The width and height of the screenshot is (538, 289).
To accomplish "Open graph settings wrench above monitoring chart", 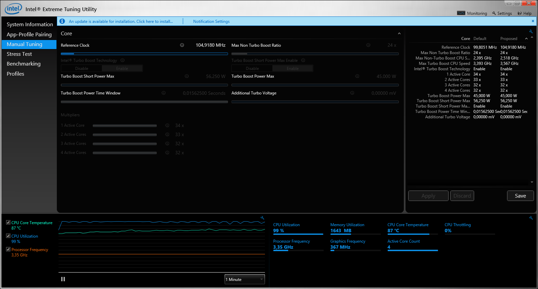I will click(x=262, y=218).
